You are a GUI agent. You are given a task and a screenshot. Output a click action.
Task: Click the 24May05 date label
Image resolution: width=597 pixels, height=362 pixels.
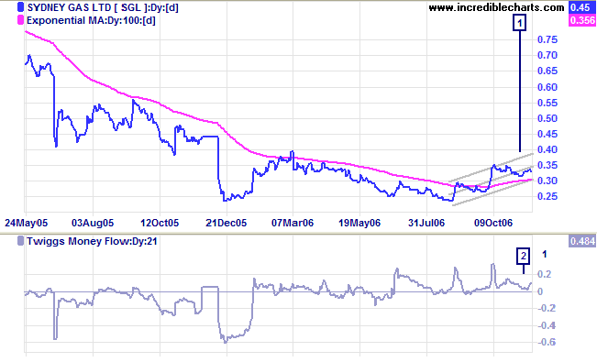point(27,223)
